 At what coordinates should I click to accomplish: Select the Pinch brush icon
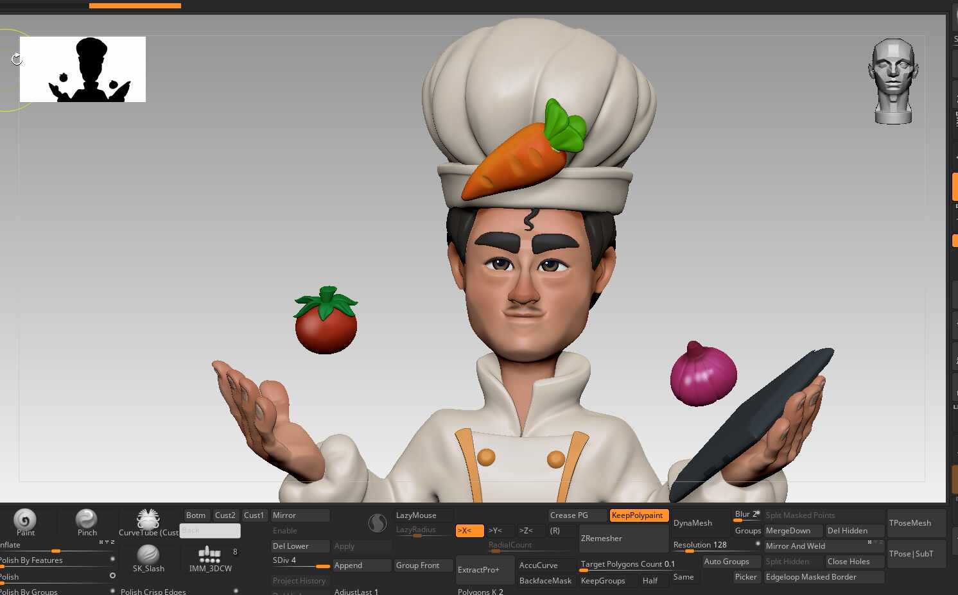(86, 519)
